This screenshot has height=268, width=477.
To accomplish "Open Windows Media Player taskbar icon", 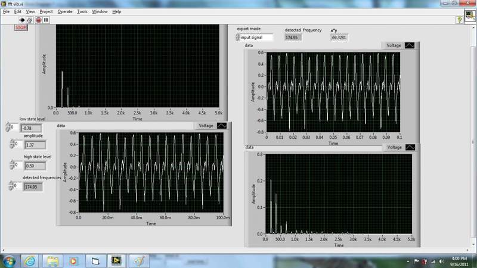I will pos(73,261).
